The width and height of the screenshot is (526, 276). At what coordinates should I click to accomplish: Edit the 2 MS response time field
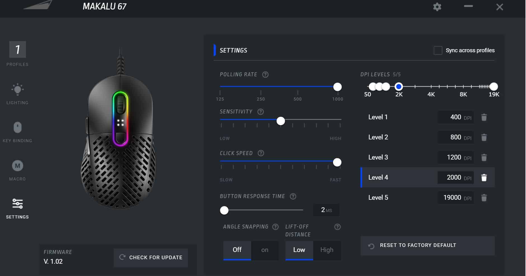(326, 210)
